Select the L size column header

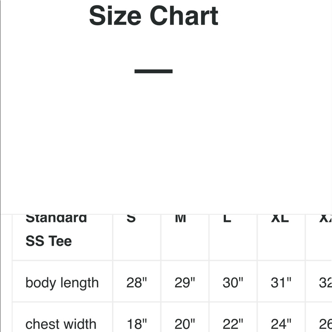(233, 237)
